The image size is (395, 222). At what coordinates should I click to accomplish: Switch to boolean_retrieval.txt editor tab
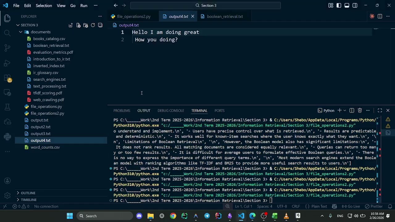pos(225,16)
